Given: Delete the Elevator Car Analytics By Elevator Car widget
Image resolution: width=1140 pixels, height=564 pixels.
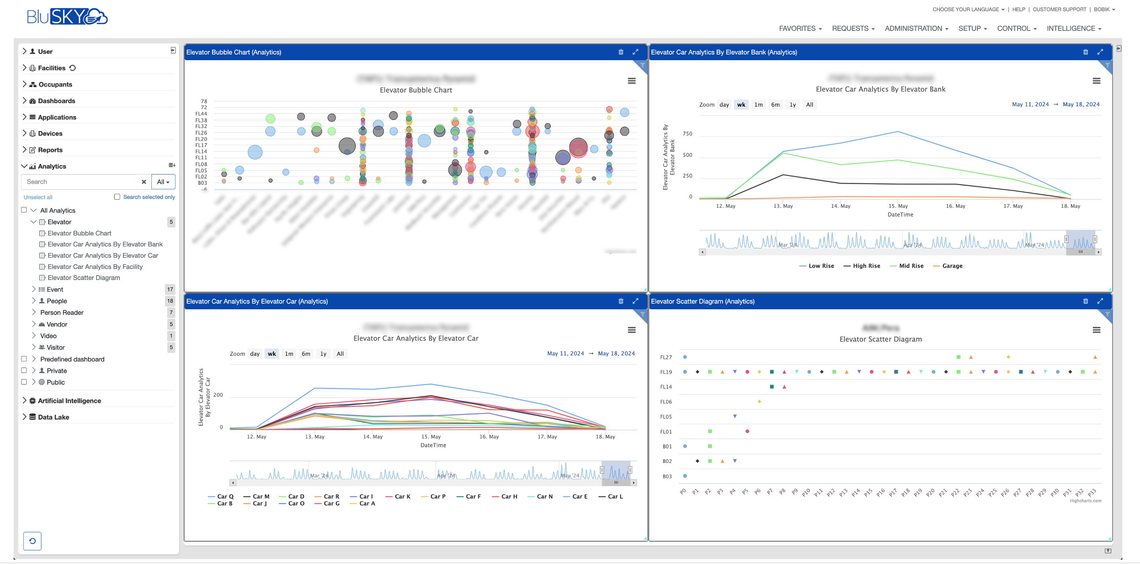Looking at the screenshot, I should click(x=621, y=301).
